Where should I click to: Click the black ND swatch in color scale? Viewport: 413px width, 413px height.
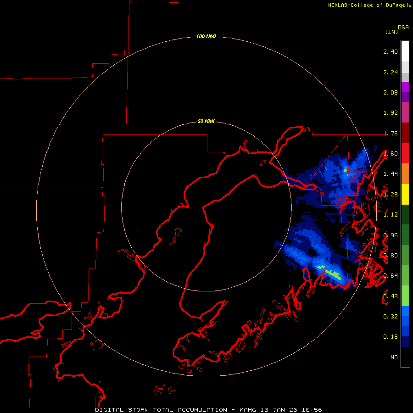[405, 357]
